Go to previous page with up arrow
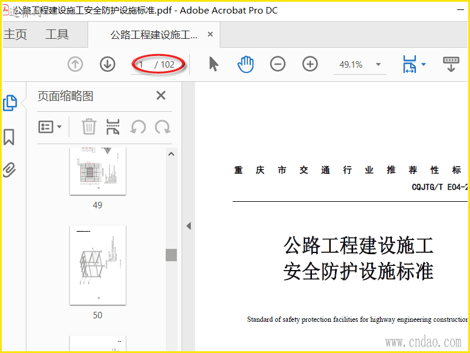Image resolution: width=470 pixels, height=353 pixels. pyautogui.click(x=75, y=64)
